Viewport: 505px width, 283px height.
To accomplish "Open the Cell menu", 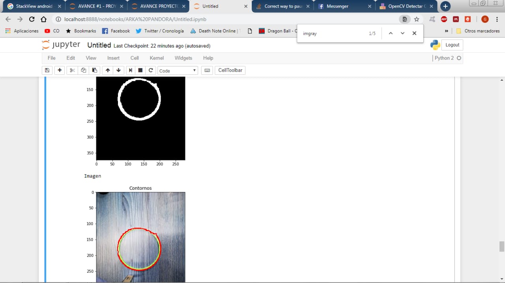I will coord(135,58).
